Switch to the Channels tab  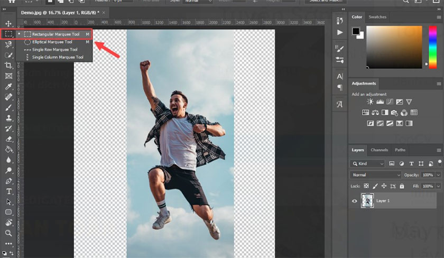pos(379,150)
